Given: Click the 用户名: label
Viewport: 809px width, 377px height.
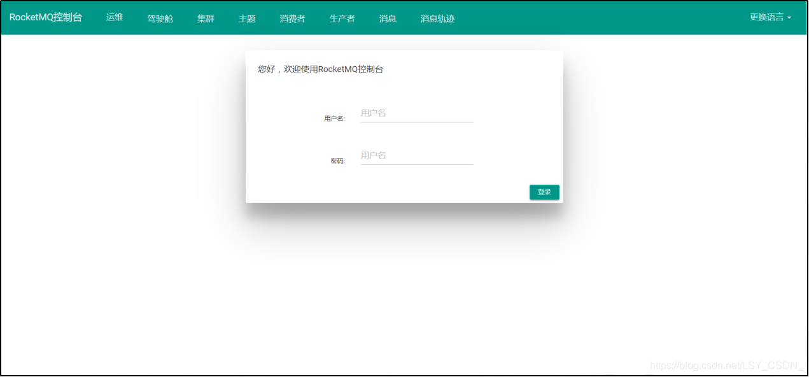Looking at the screenshot, I should coord(334,118).
